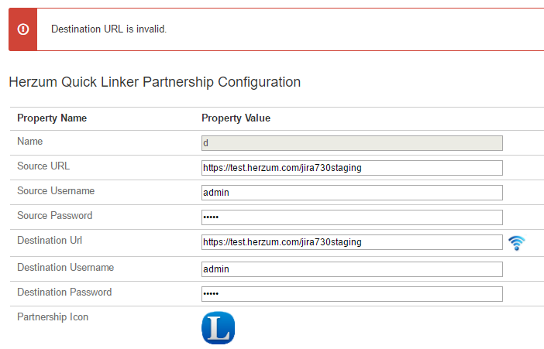Select the blue L partnership icon
This screenshot has width=544, height=349.
(218, 328)
